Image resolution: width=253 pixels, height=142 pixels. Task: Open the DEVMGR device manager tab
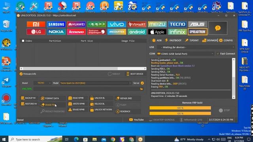(x=210, y=40)
